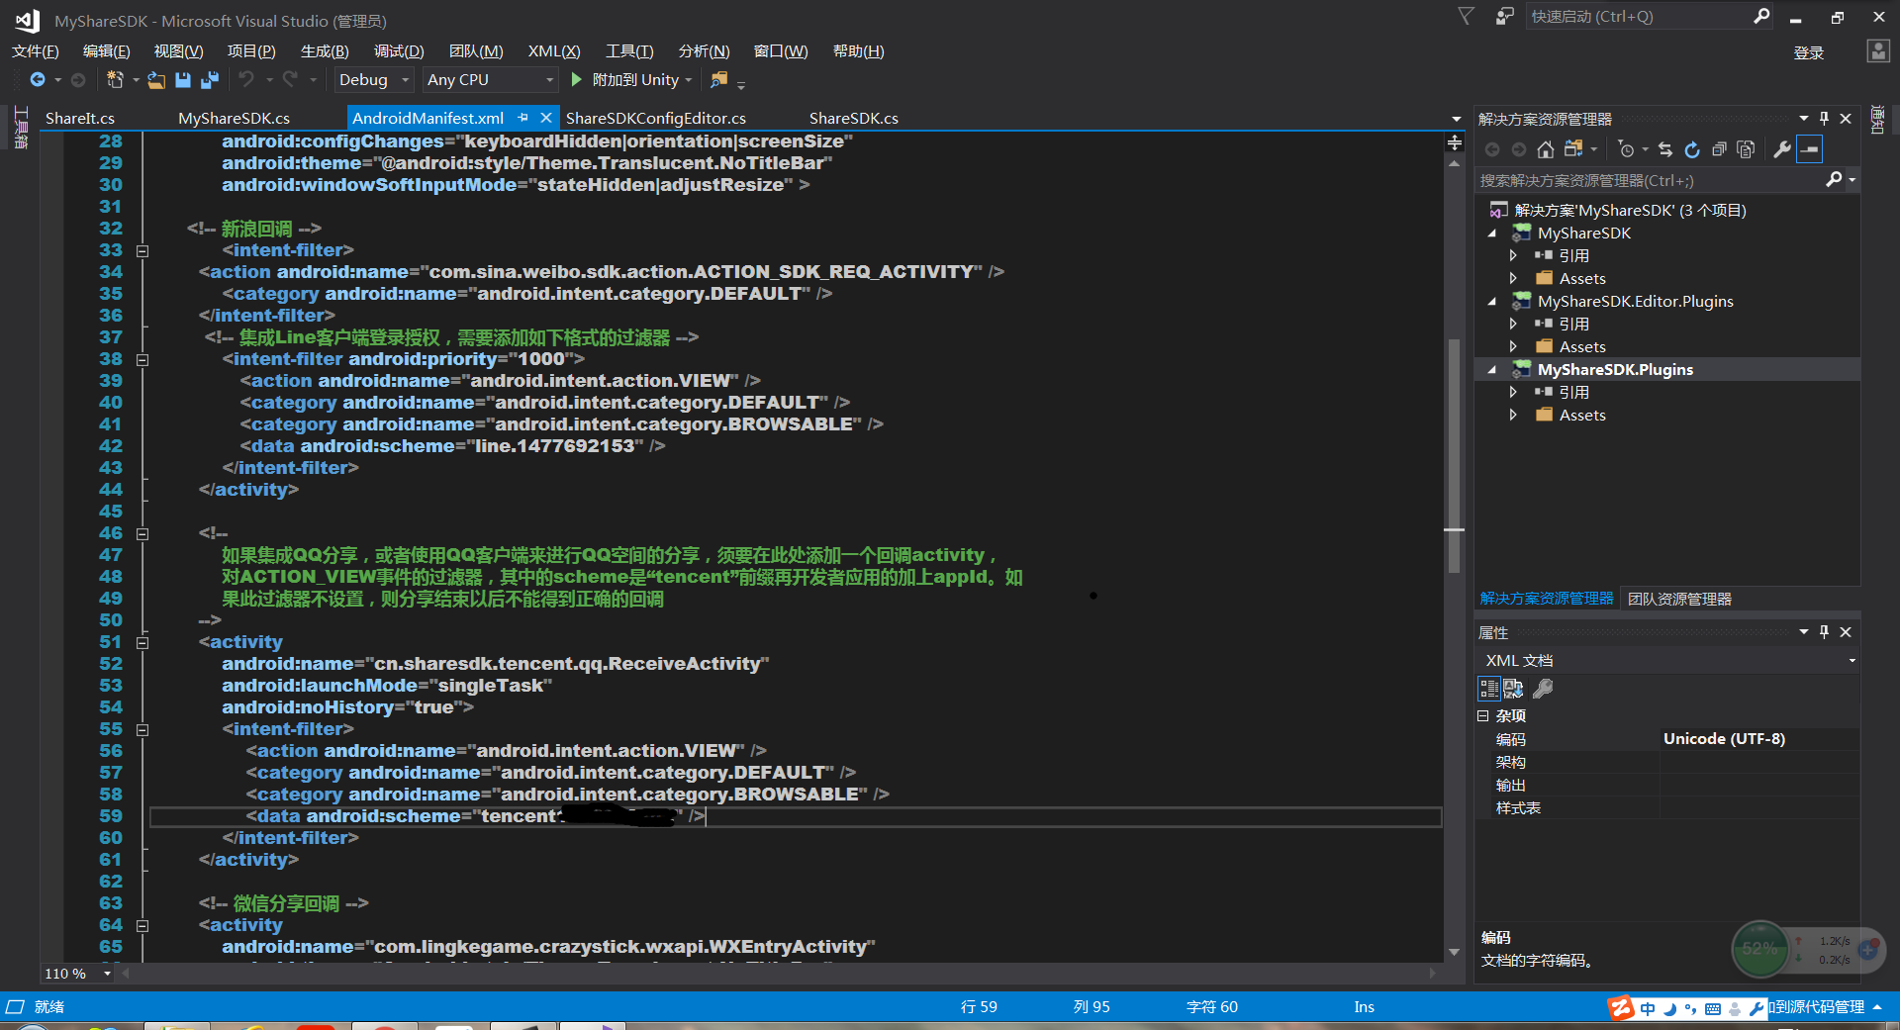
Task: Toggle auto-hide pin of Properties panel
Action: pos(1824,632)
